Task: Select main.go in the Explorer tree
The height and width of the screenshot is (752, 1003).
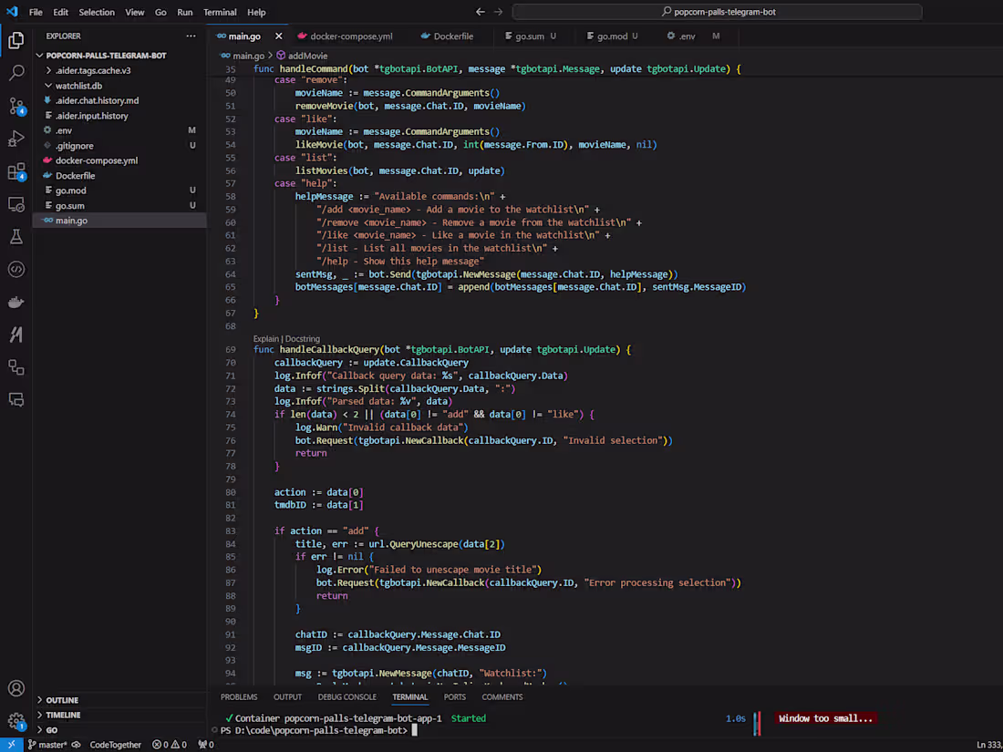Action: 119,221
